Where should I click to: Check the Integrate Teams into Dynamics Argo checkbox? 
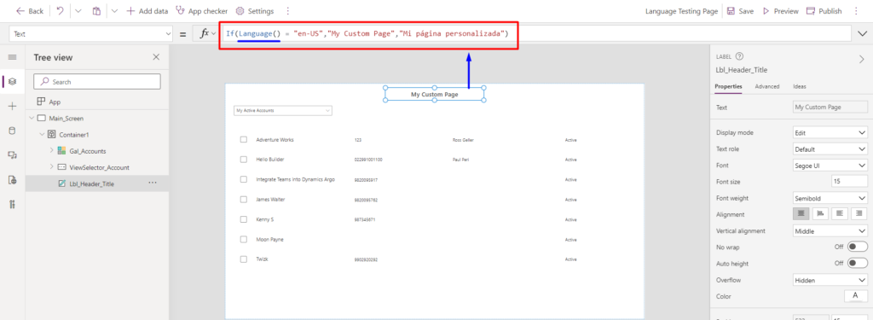tap(243, 179)
